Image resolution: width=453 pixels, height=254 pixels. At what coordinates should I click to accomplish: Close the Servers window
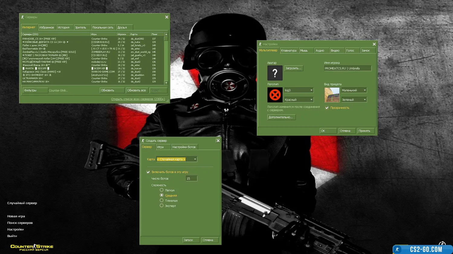[167, 17]
